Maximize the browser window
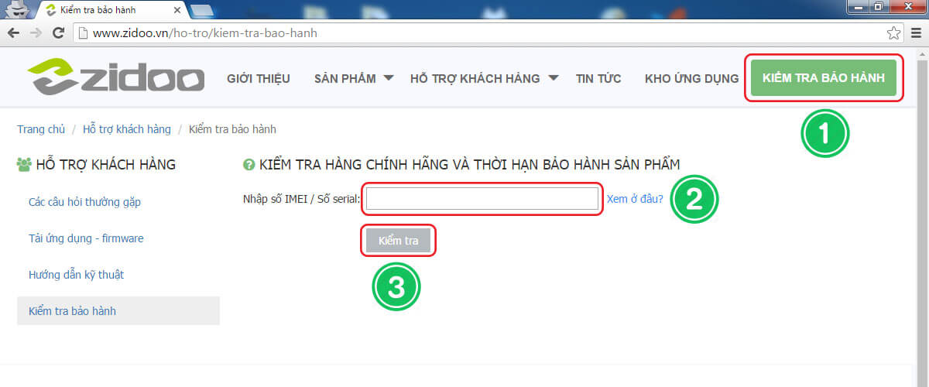The height and width of the screenshot is (387, 929). pos(879,7)
